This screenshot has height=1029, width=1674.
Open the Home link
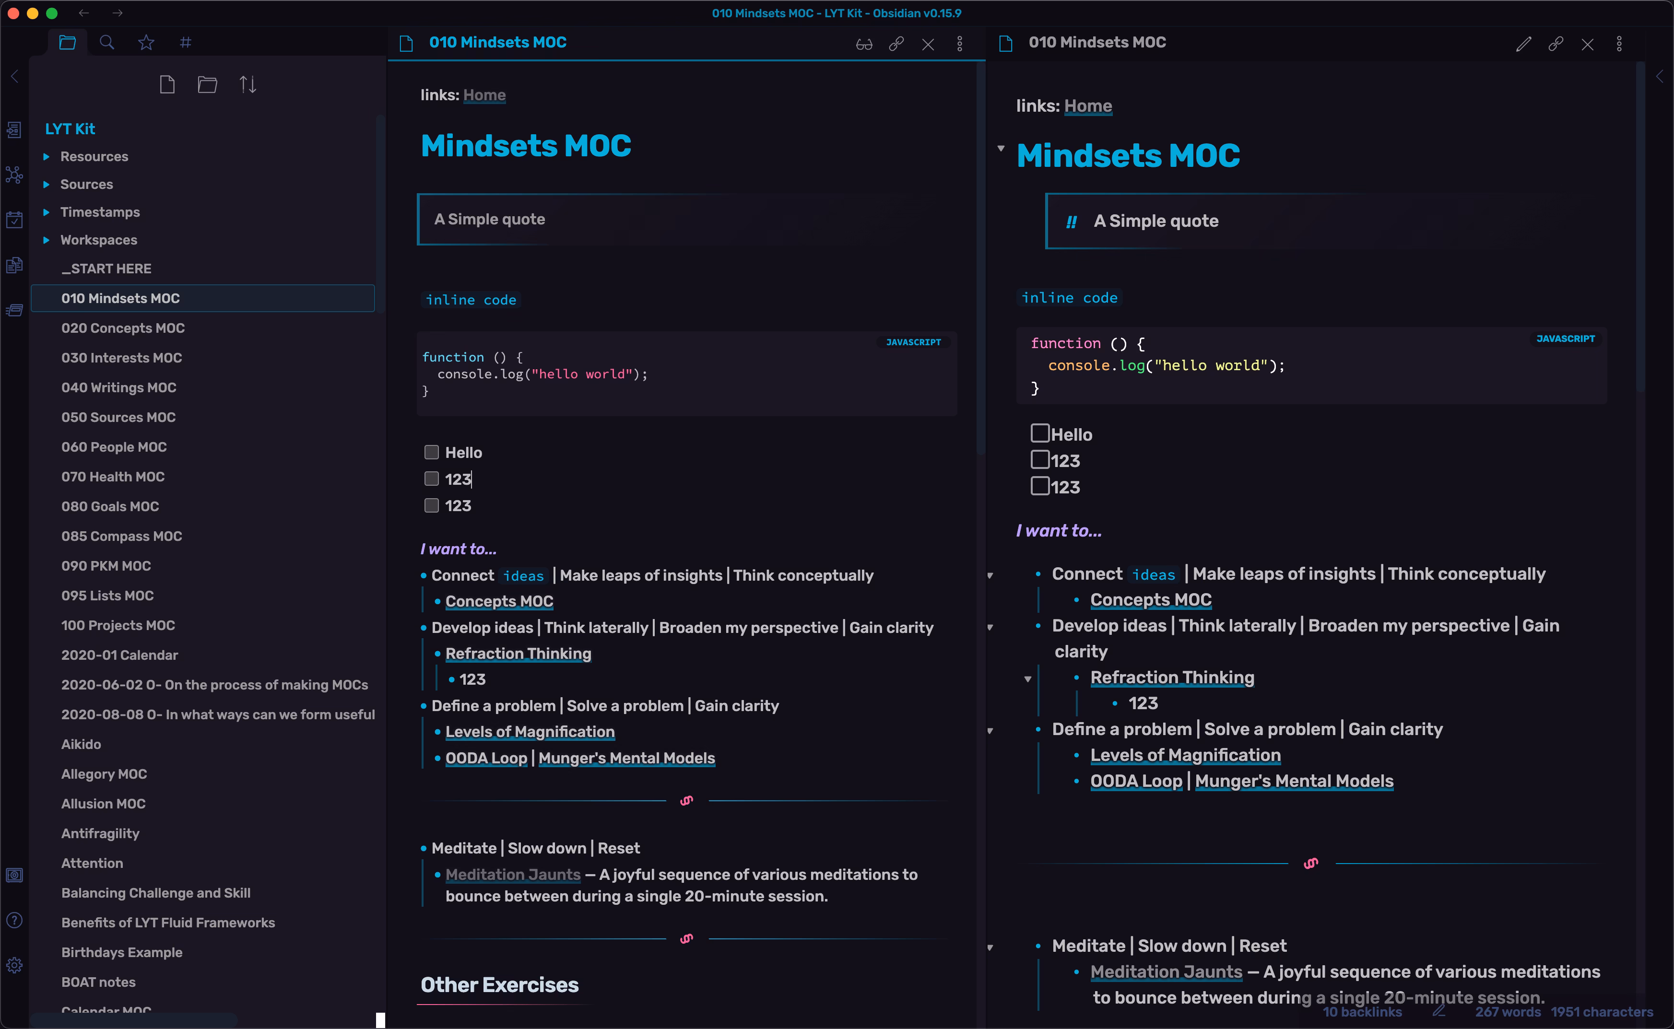[x=484, y=94]
